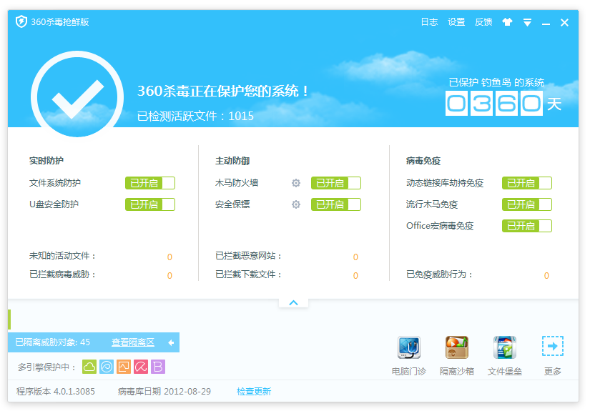Launch the 隔离沙箱 sandbox tool
The width and height of the screenshot is (590, 416).
pos(456,348)
